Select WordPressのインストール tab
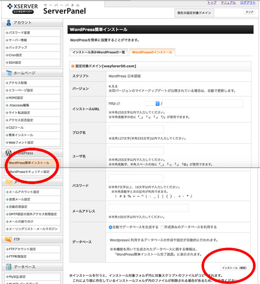This screenshot has width=260, height=284. coord(152,53)
